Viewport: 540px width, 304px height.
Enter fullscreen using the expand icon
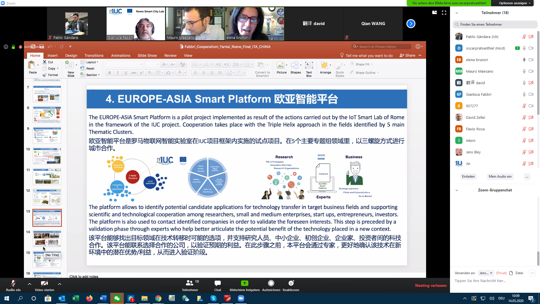444,13
